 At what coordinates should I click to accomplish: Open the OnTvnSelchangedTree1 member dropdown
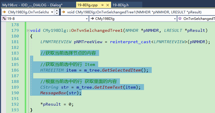click(196, 19)
